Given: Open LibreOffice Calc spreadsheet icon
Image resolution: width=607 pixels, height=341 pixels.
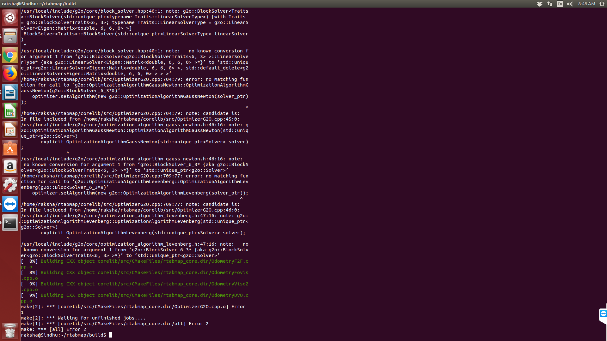Looking at the screenshot, I should (x=10, y=111).
